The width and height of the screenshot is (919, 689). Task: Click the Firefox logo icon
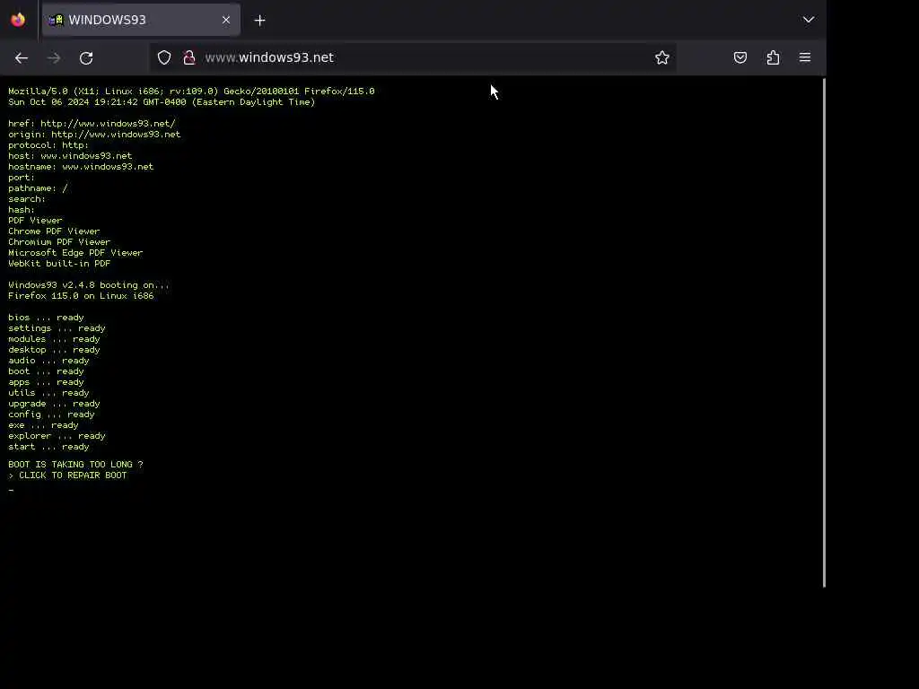[18, 20]
